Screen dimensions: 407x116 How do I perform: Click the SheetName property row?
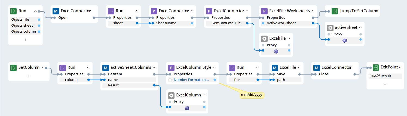click(x=172, y=23)
